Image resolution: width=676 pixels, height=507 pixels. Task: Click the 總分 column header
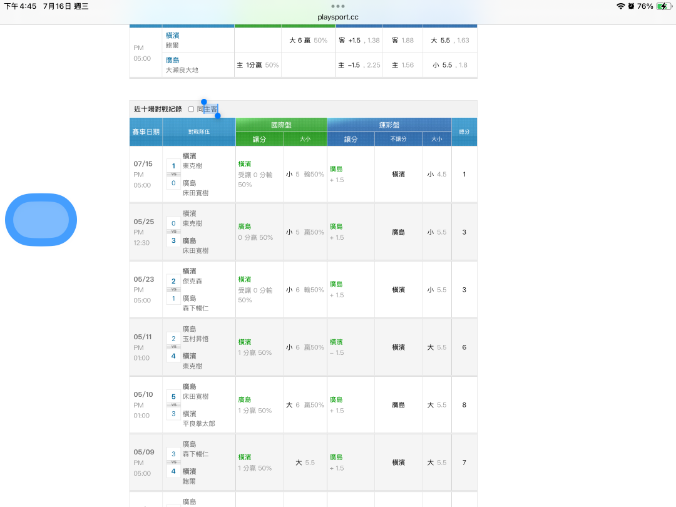pyautogui.click(x=464, y=132)
